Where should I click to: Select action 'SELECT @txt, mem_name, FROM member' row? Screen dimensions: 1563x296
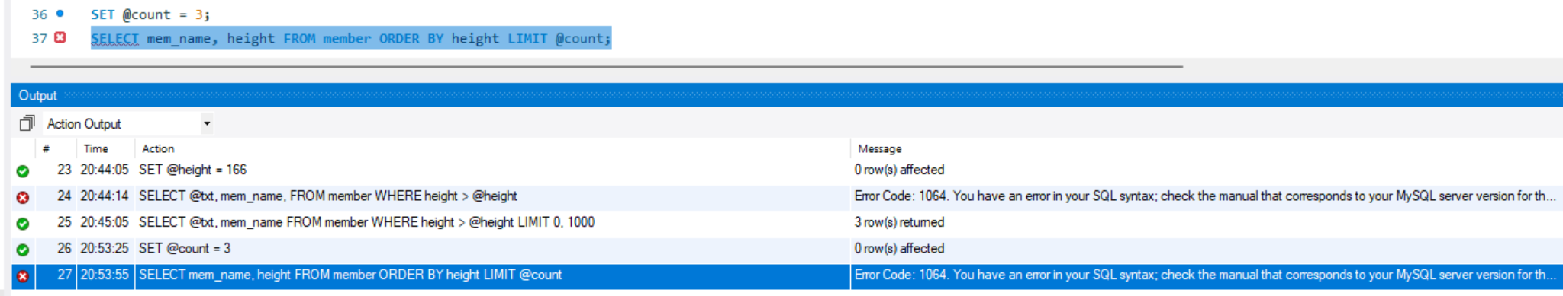(328, 196)
